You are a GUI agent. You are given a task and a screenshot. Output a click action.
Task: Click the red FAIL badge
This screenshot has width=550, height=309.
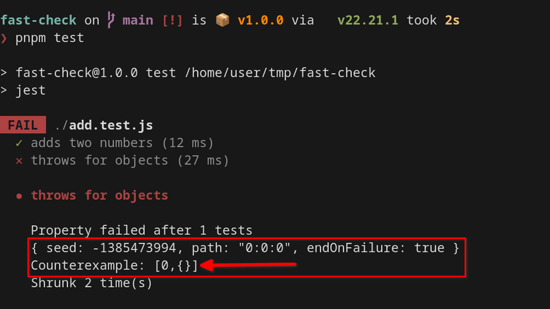tap(23, 125)
